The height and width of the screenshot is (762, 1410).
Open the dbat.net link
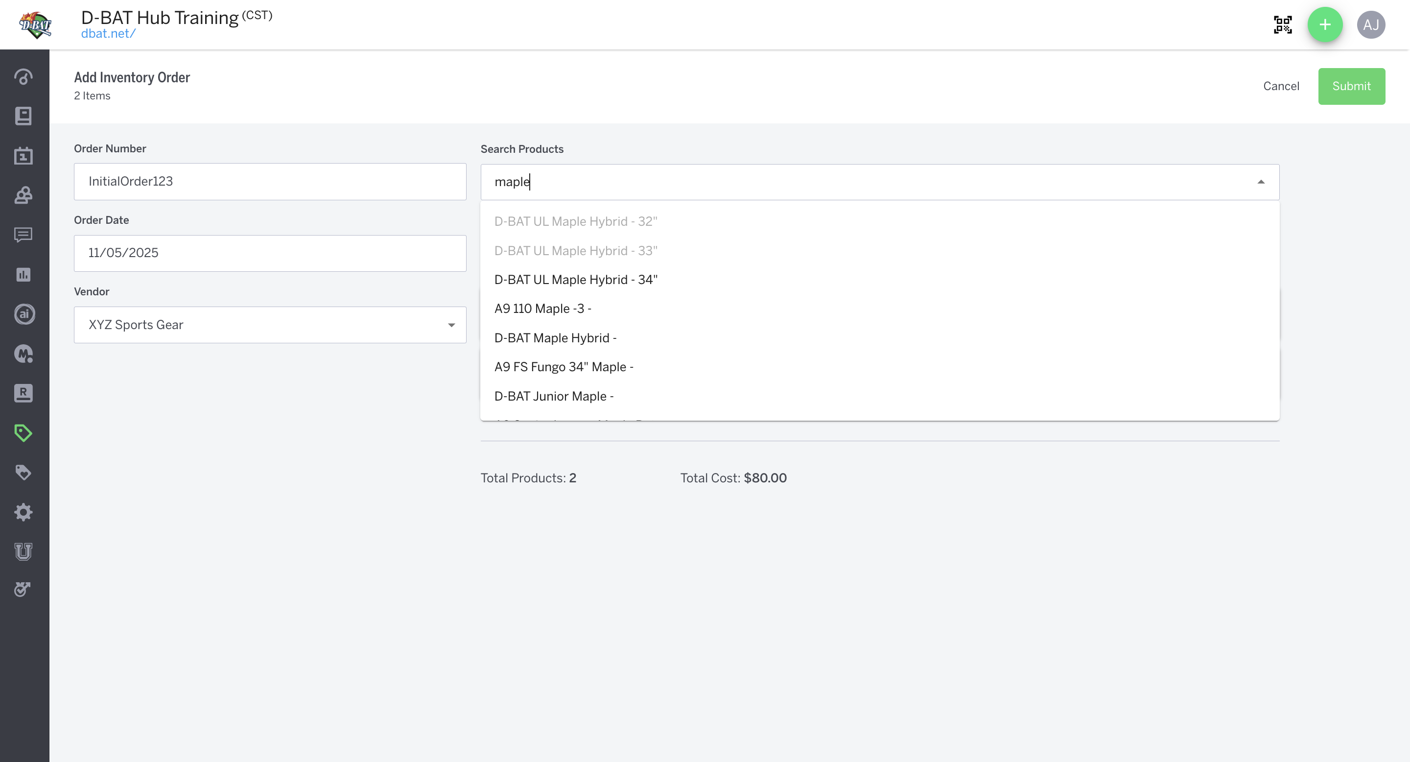[108, 33]
